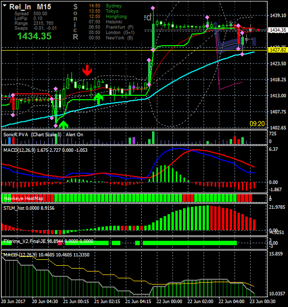Click the Alert On text in PVA panel
Viewport: 288px width, 307px height.
pos(74,135)
